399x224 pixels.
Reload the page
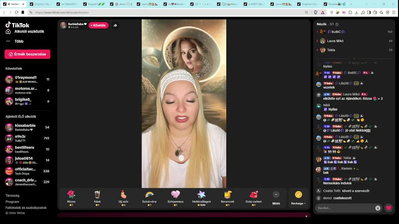[17, 12]
